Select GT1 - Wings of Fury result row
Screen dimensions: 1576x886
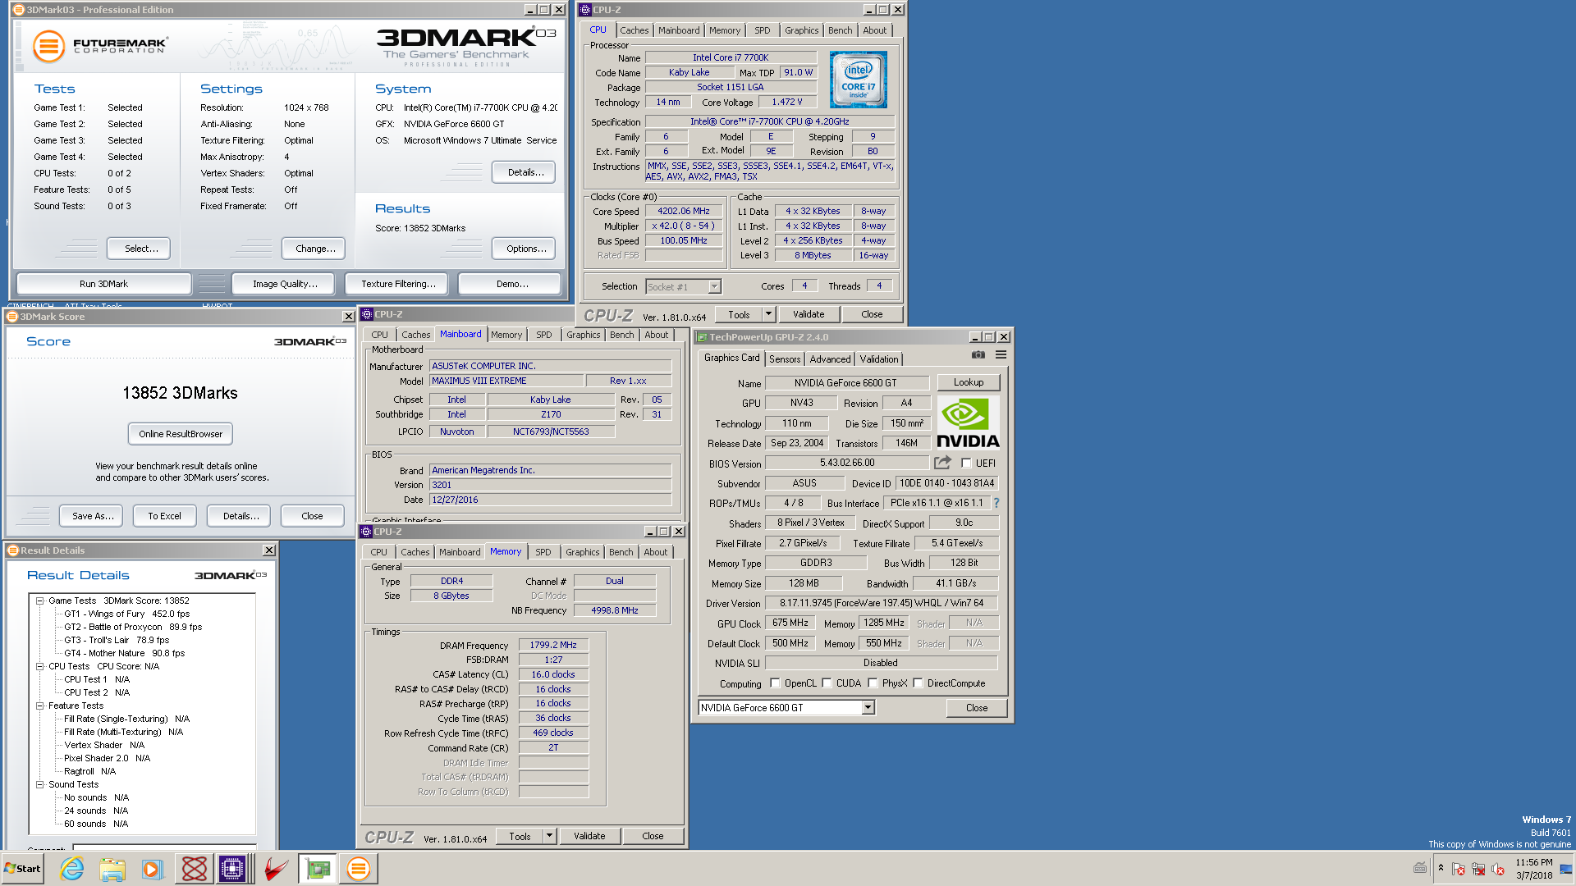(126, 614)
